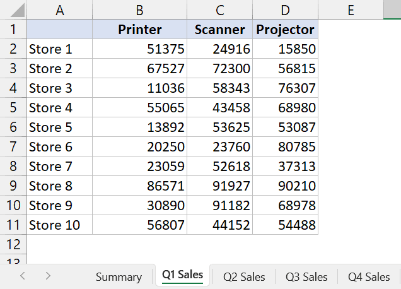This screenshot has width=401, height=289.
Task: Select row 11 header
Action: click(x=13, y=225)
